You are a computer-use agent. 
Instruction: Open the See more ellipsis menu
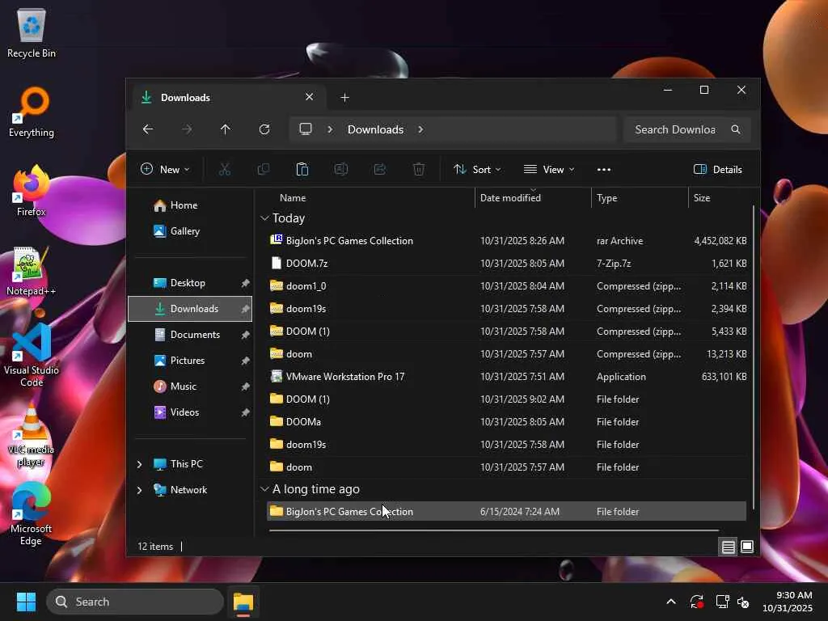603,170
